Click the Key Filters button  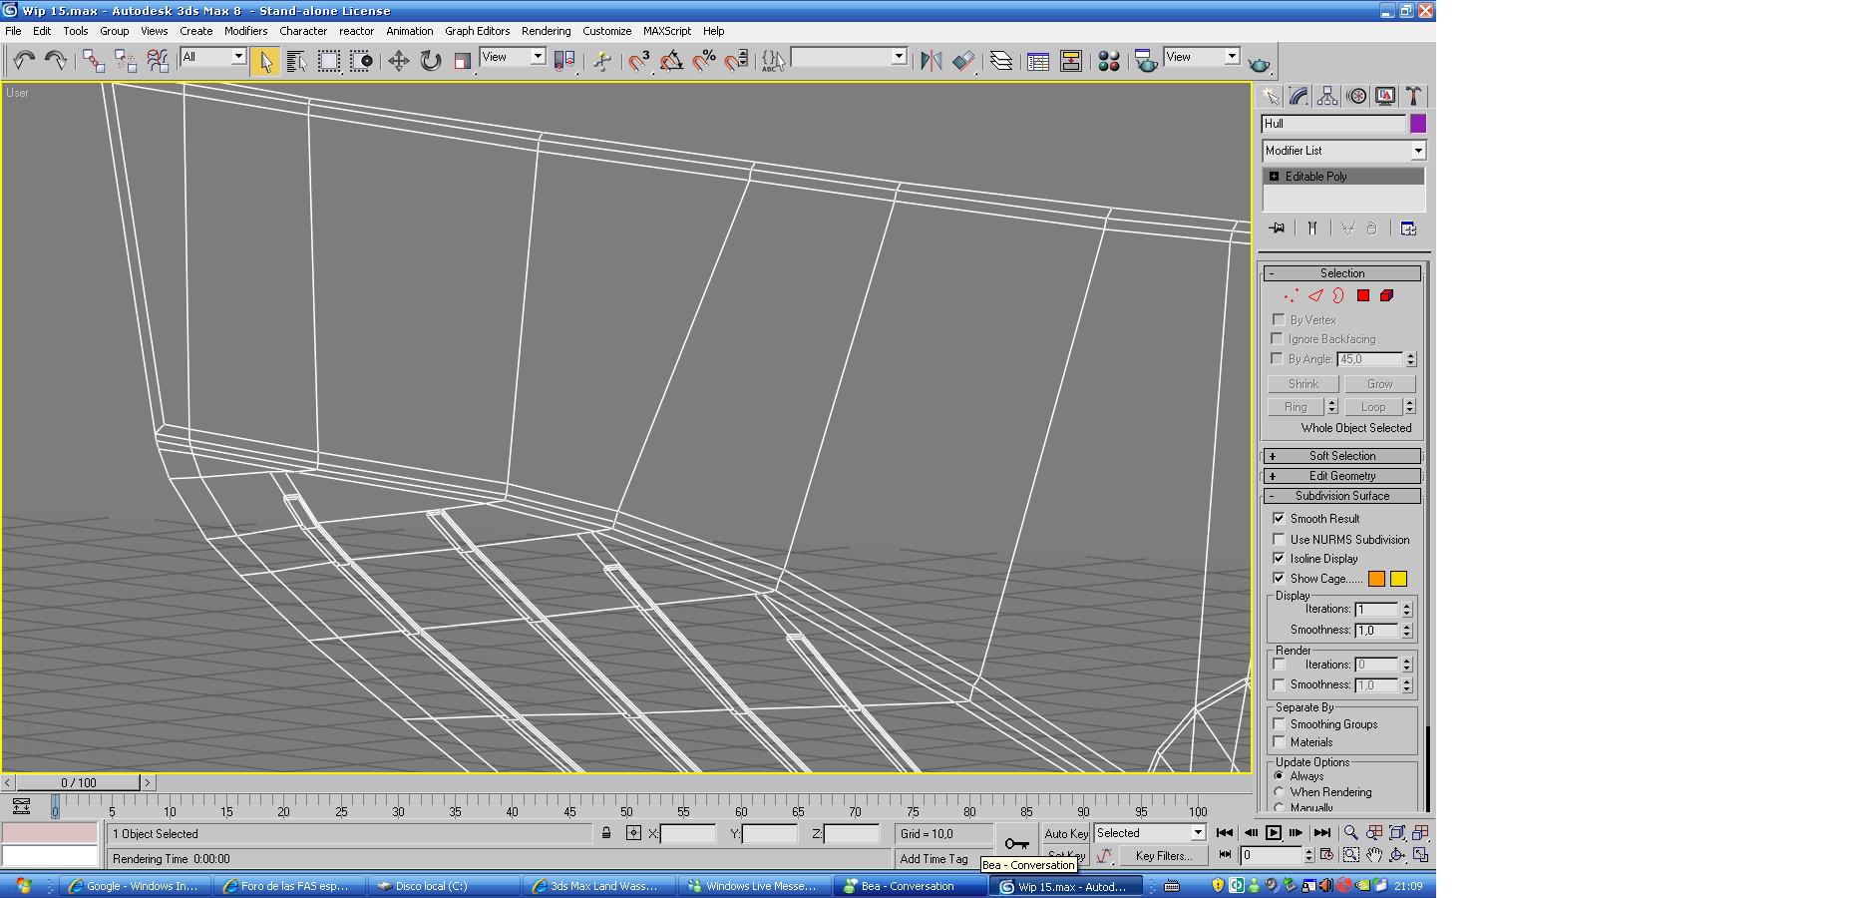[x=1163, y=856]
